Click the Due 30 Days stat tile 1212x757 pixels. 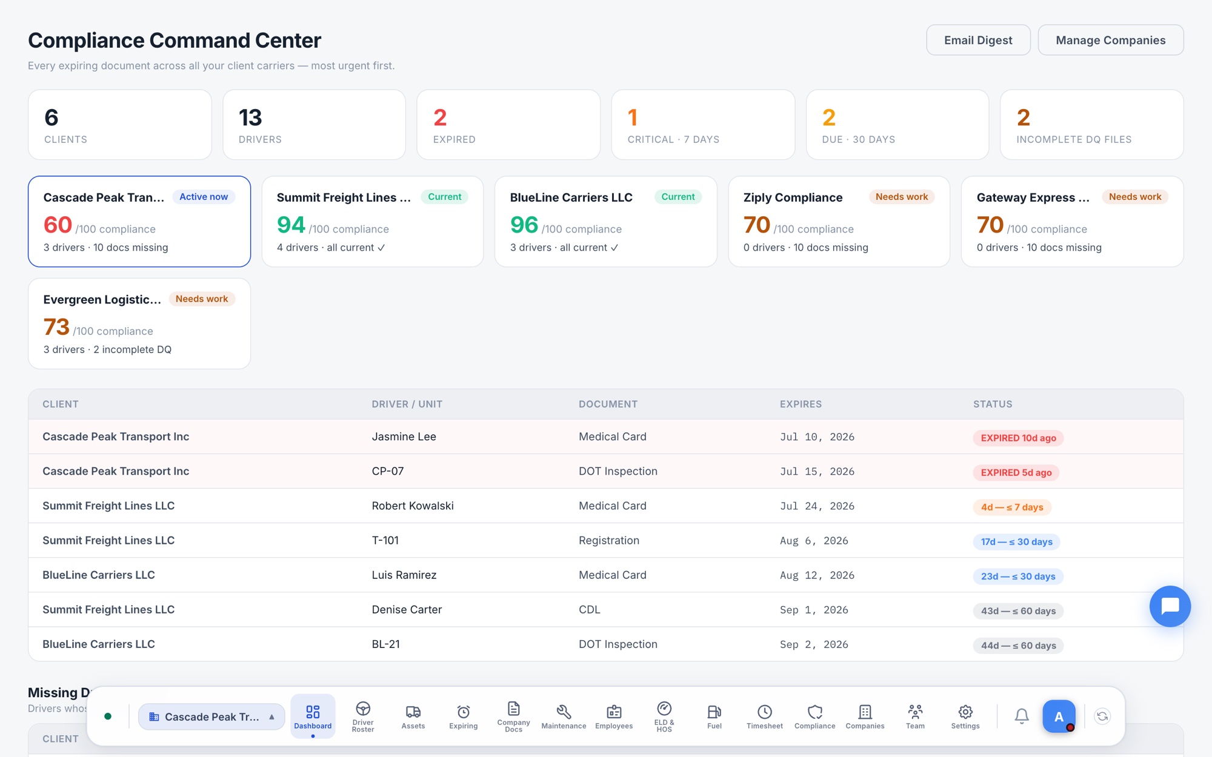click(897, 125)
